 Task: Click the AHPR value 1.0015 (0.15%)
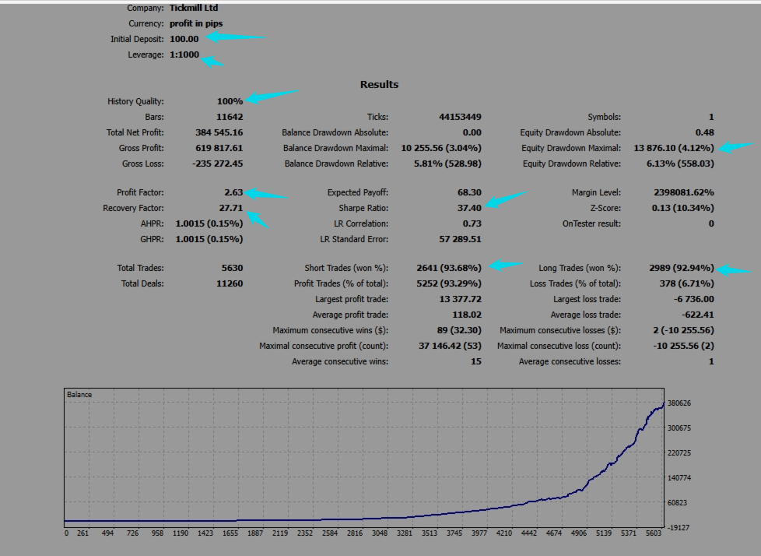point(209,223)
